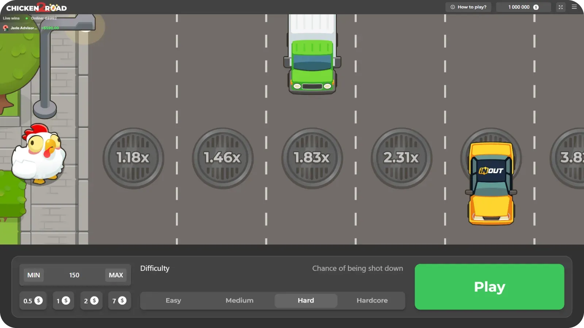Click the Live wins label
Viewport: 584px width, 328px height.
[11, 18]
